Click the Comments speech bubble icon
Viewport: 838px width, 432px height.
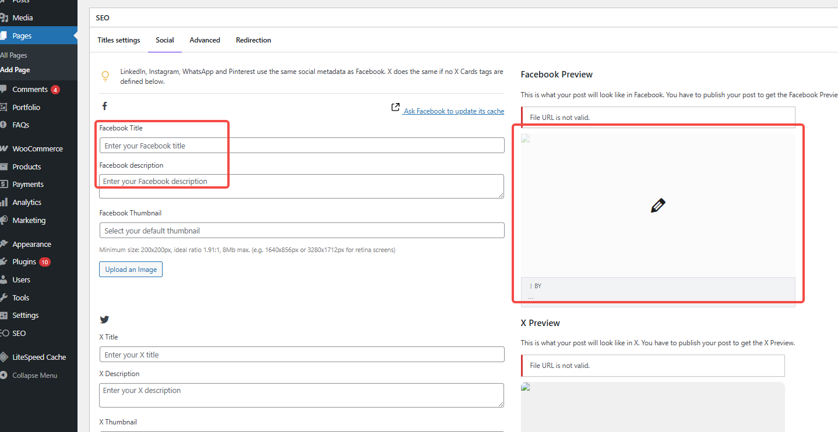coord(3,90)
